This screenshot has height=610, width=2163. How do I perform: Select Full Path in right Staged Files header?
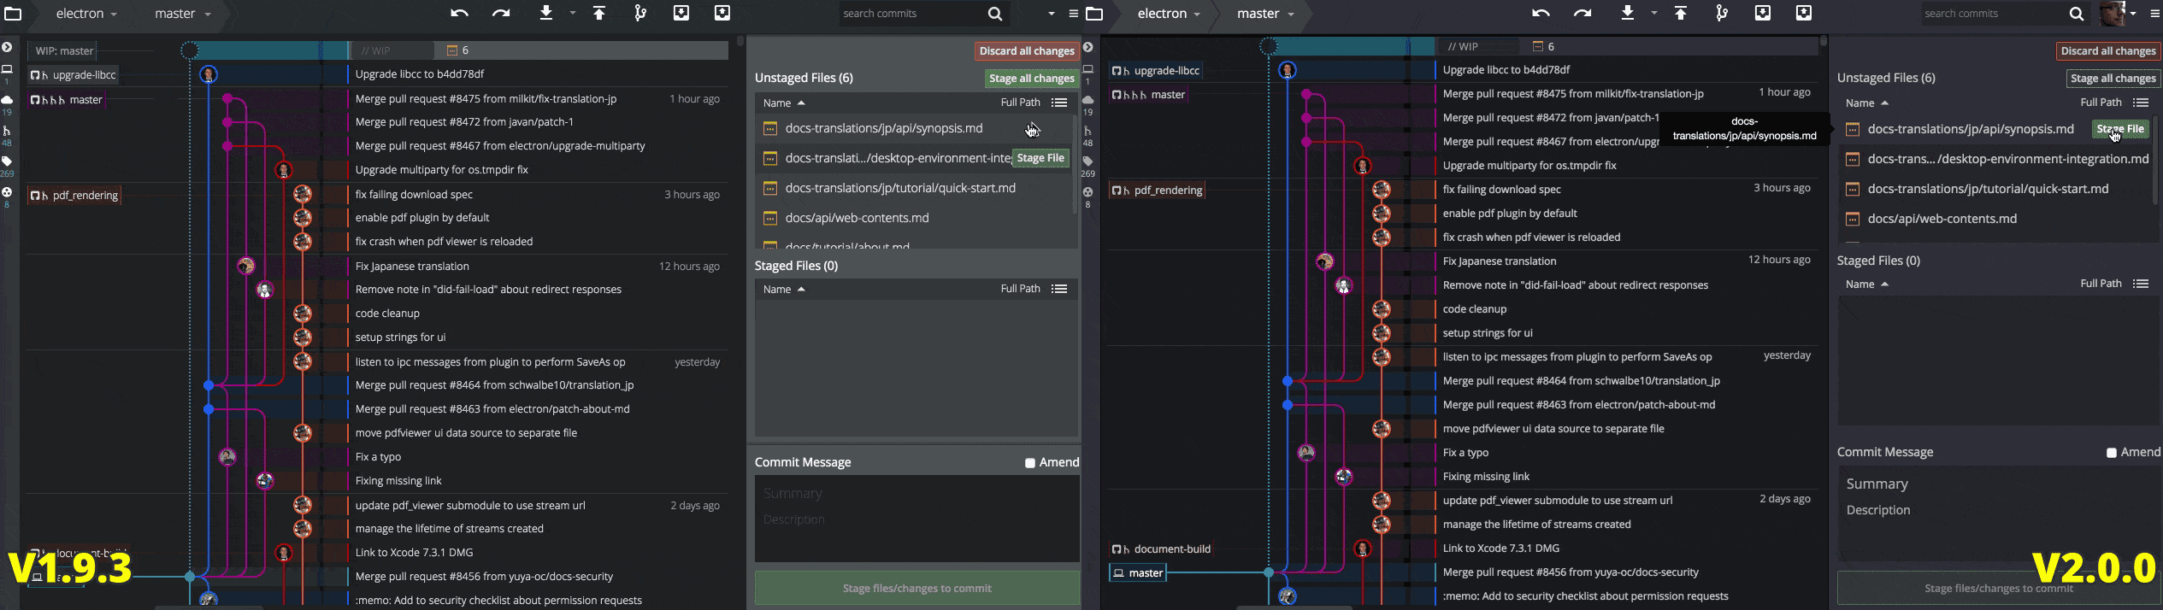pos(2101,284)
